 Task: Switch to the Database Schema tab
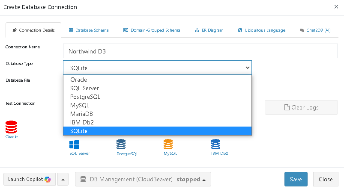click(x=89, y=30)
